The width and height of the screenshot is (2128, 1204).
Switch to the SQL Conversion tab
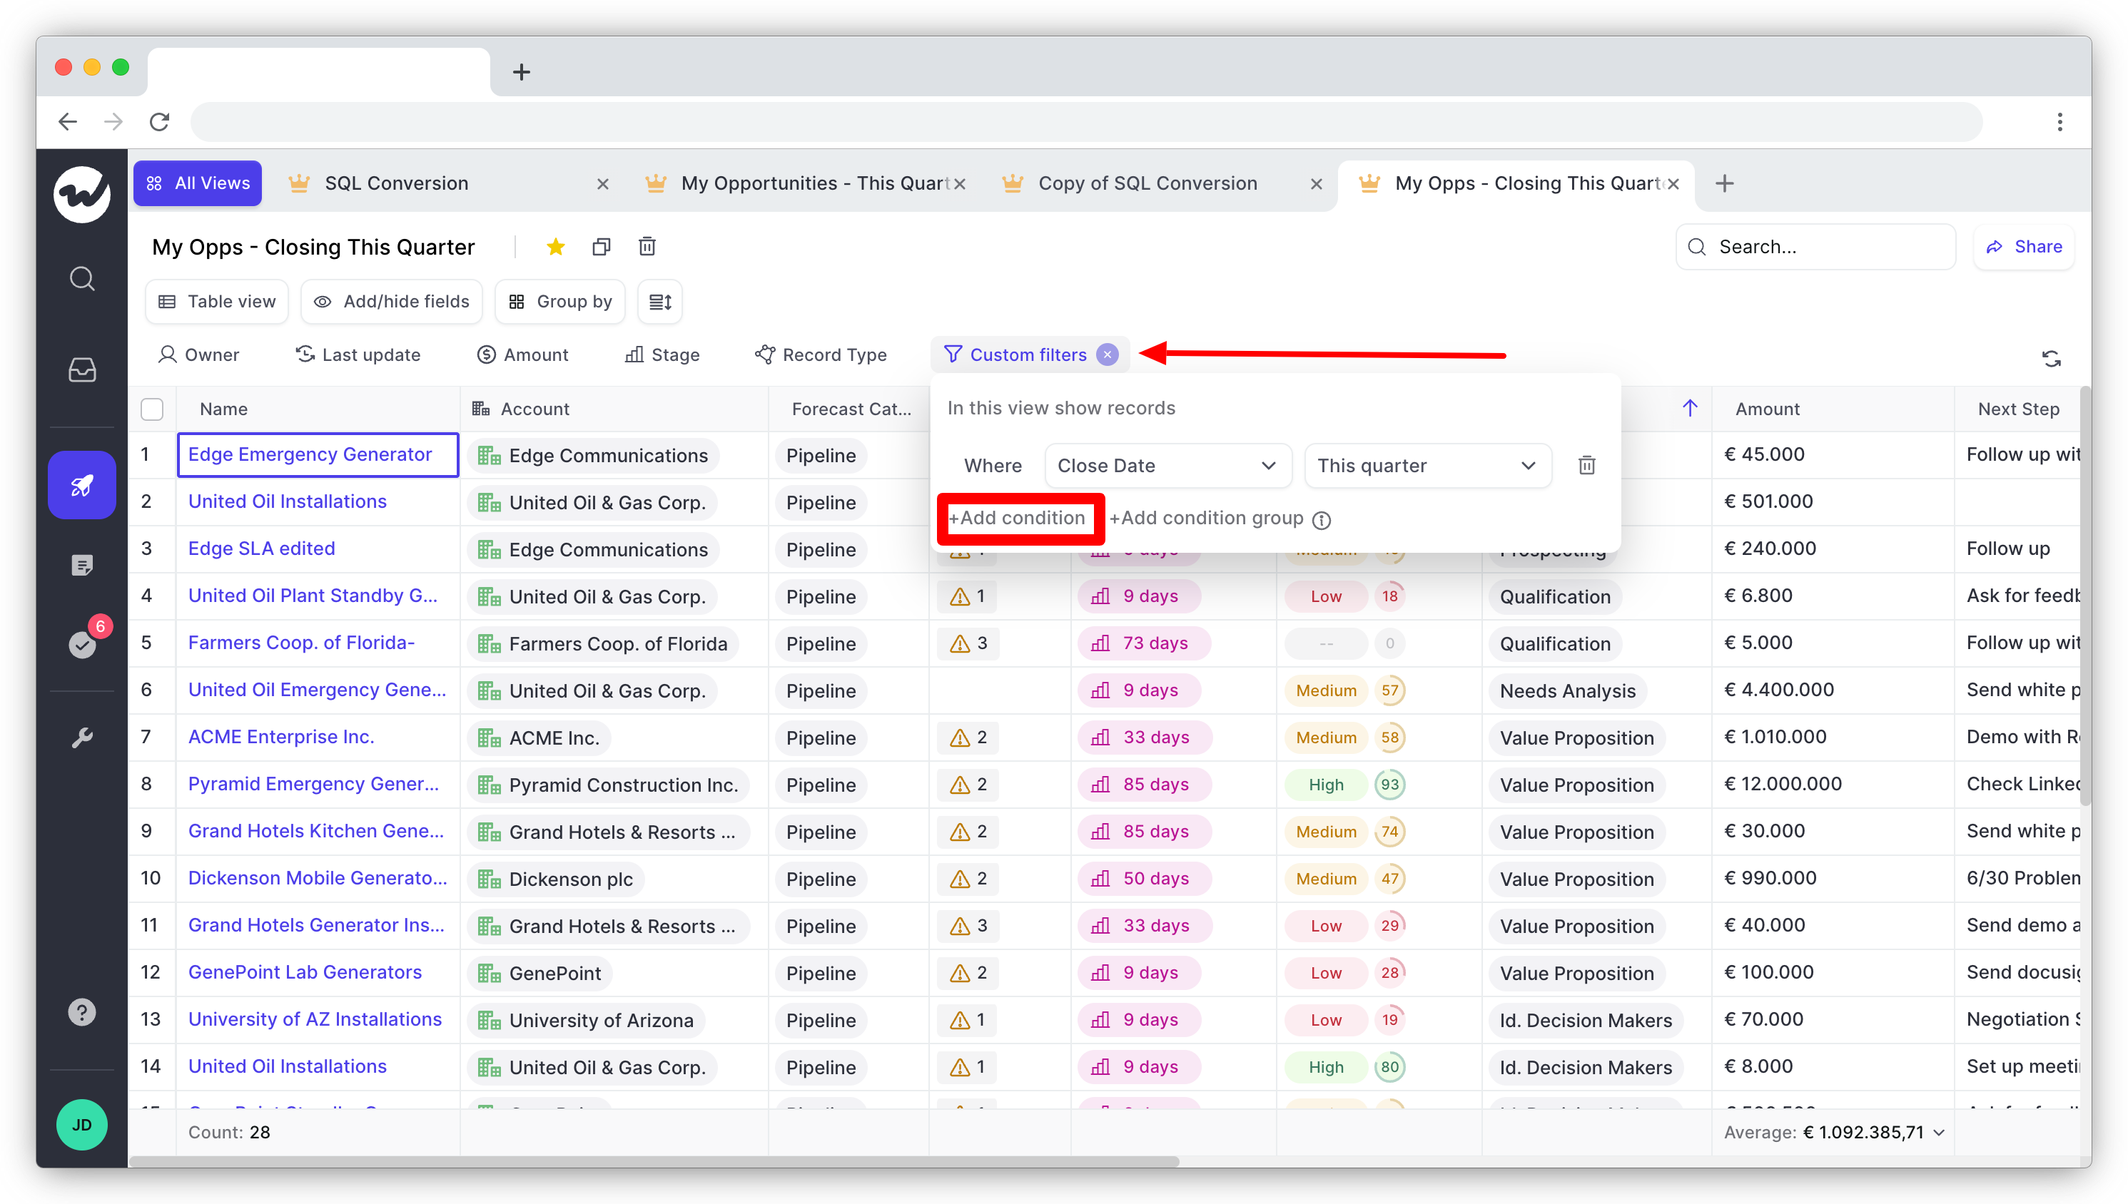click(x=393, y=183)
